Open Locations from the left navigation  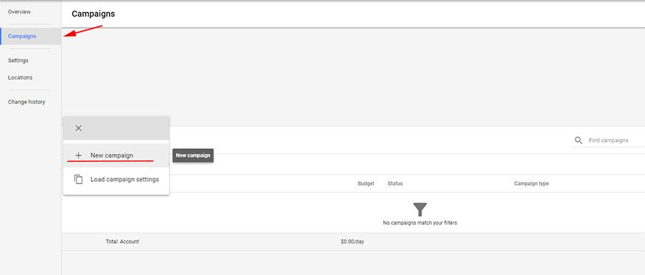pyautogui.click(x=20, y=77)
